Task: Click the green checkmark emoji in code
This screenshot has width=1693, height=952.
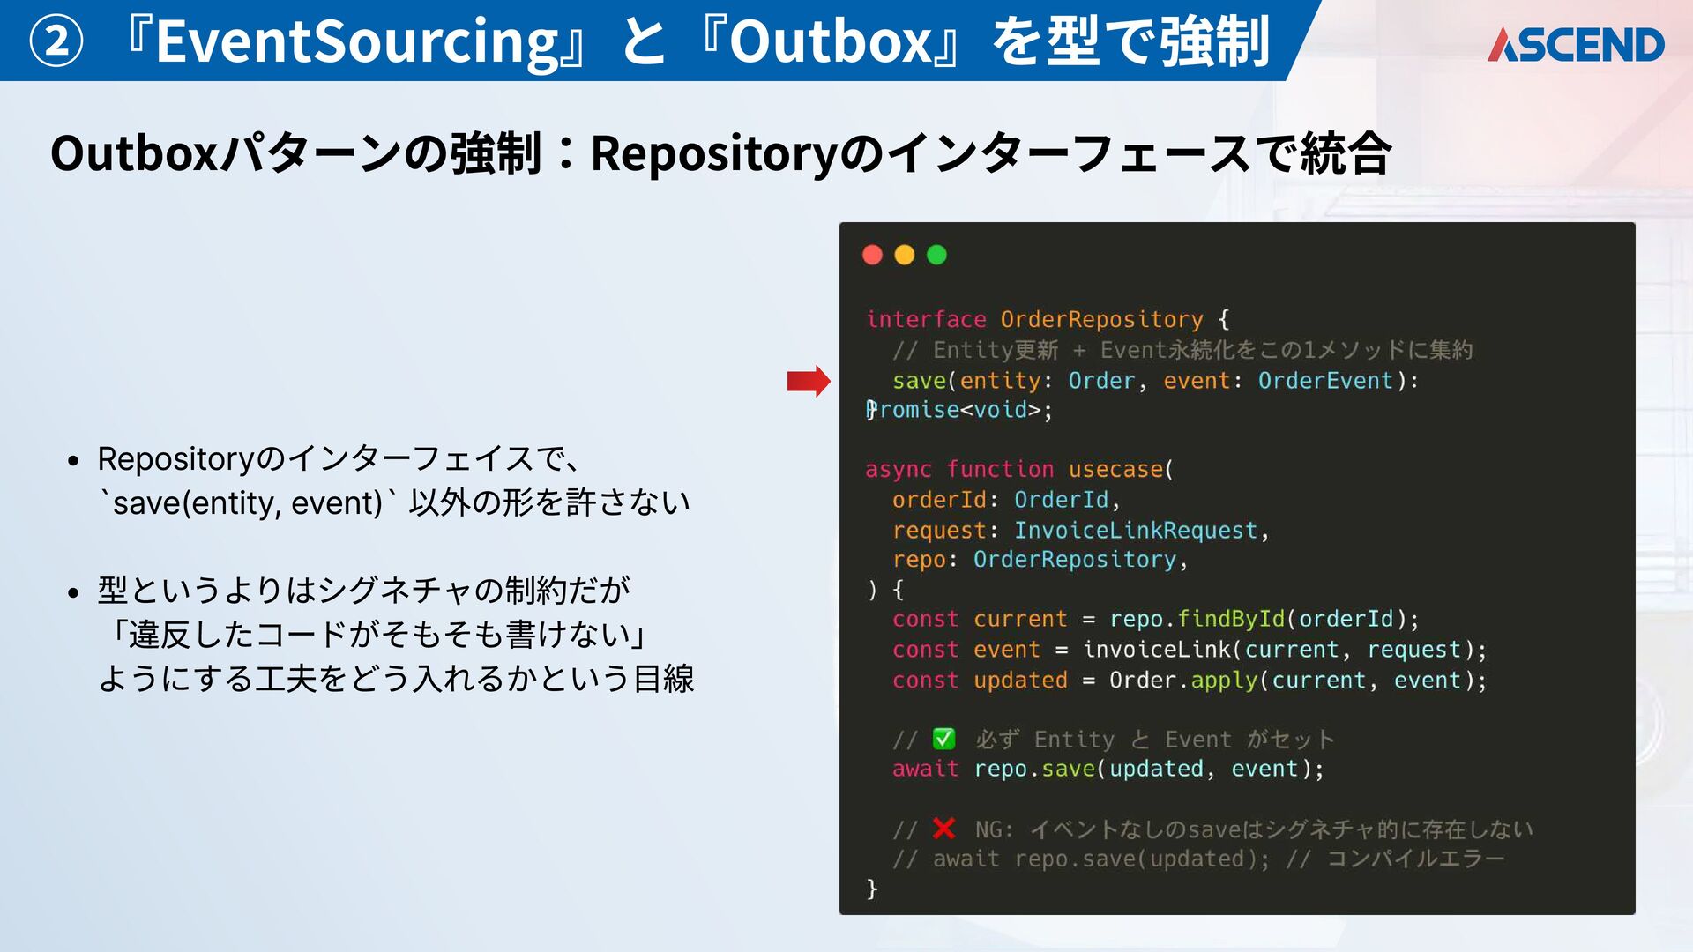Action: (x=943, y=739)
